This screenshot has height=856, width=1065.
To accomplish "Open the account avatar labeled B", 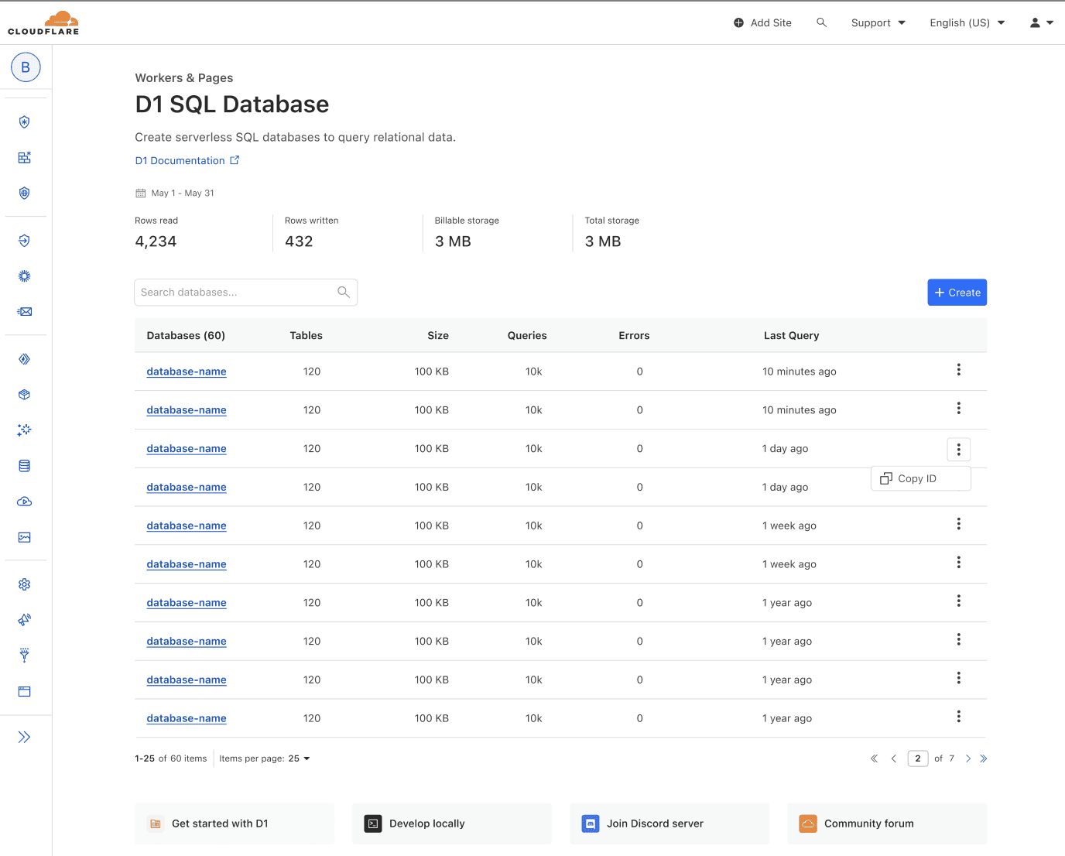I will [26, 67].
